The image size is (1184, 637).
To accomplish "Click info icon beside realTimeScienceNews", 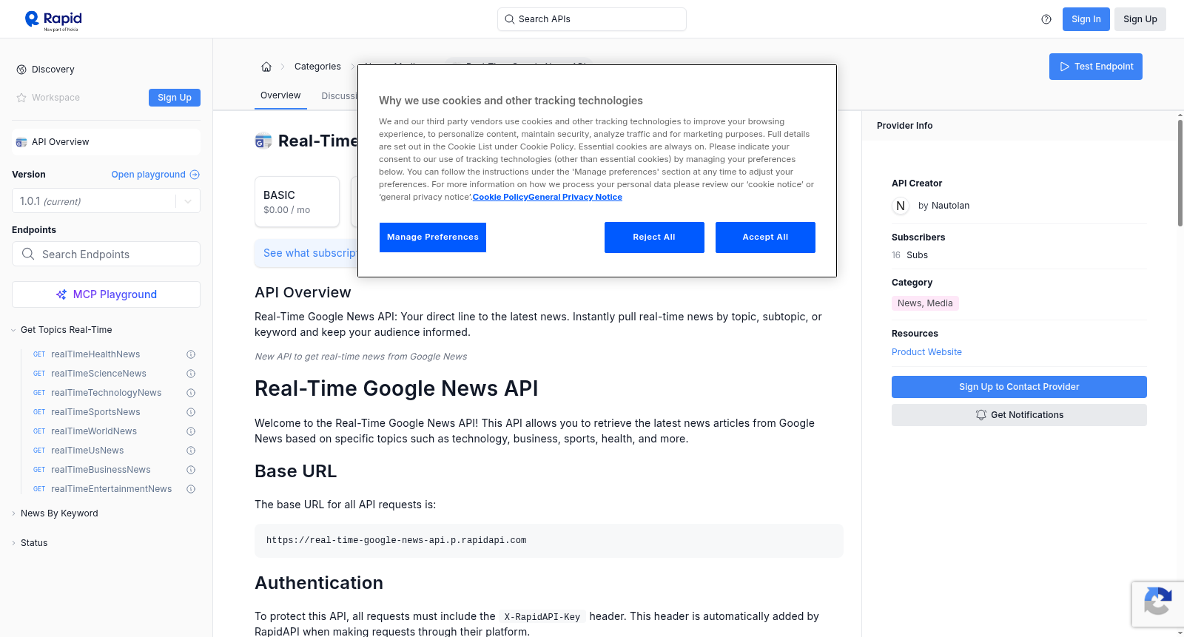I will 191,374.
